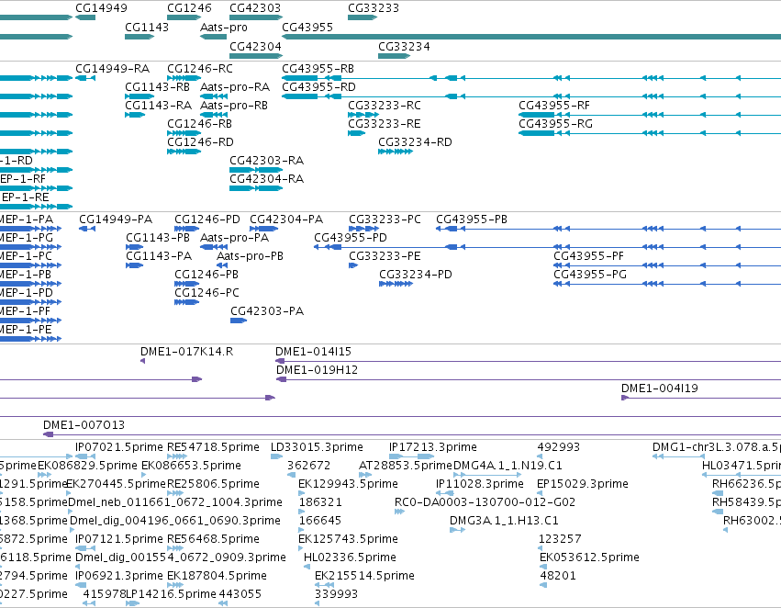Image resolution: width=781 pixels, height=608 pixels.
Task: Select the CG33233 gene label
Action: point(374,8)
